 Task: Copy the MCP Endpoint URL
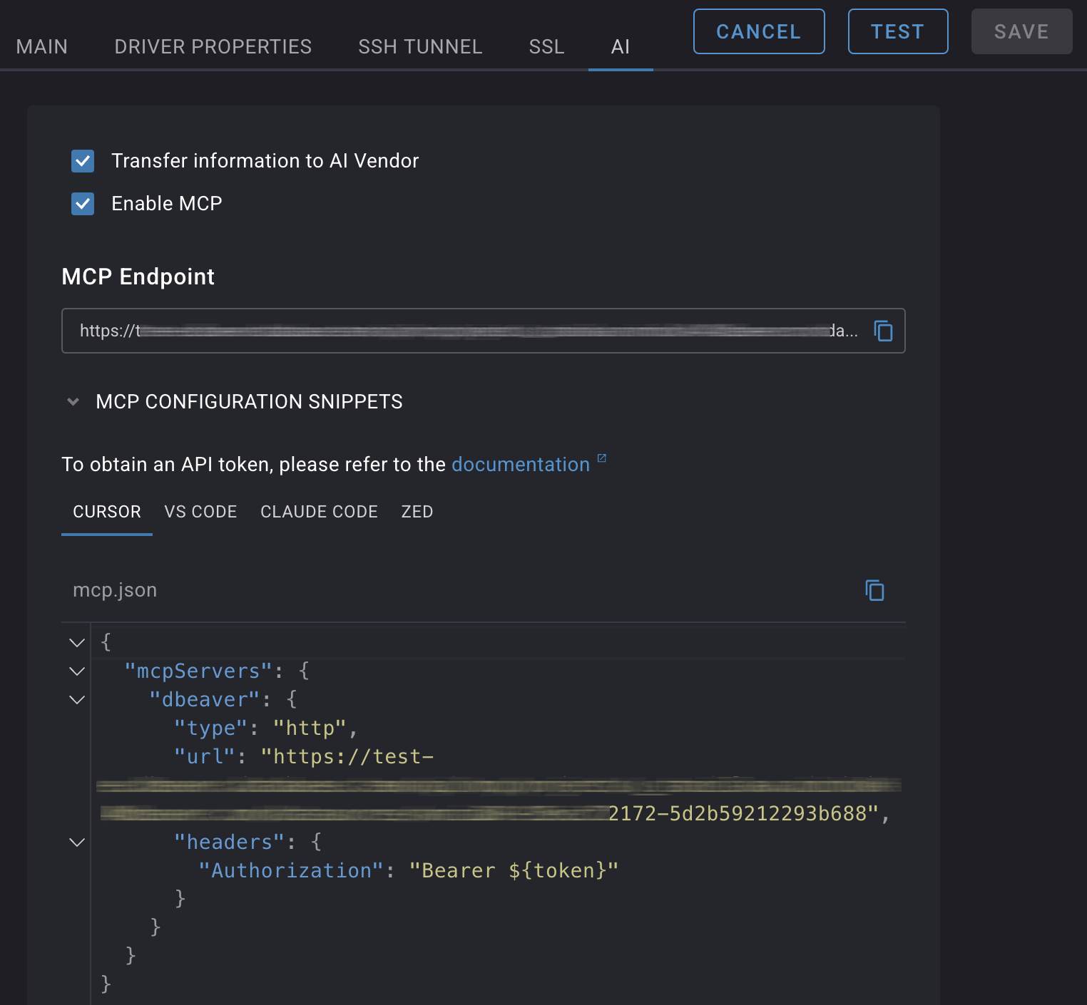pos(883,331)
